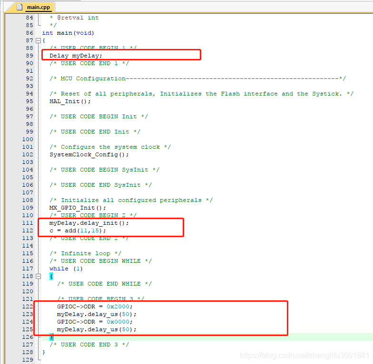
Task: Collapse the while loop fold at line 118
Action: click(38, 277)
